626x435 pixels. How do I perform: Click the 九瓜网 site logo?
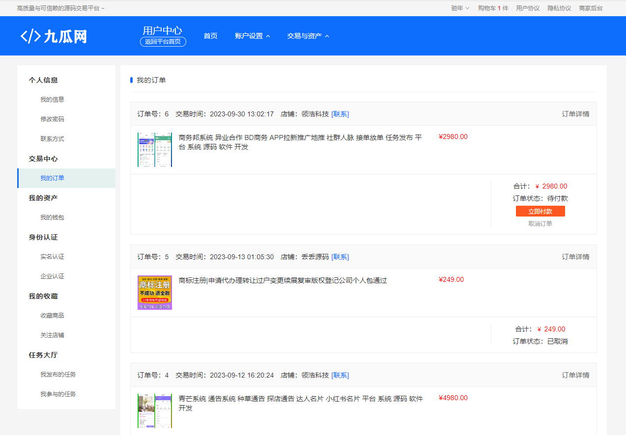click(x=54, y=36)
